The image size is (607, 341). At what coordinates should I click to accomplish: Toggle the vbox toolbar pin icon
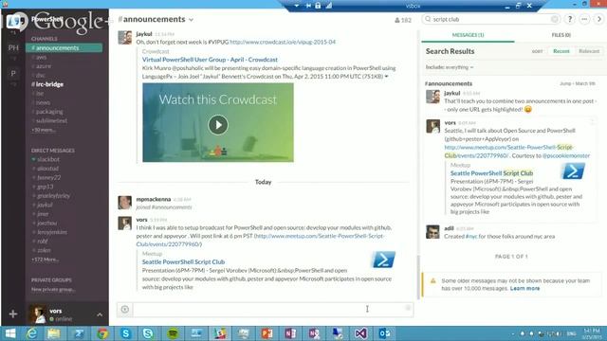click(x=308, y=6)
